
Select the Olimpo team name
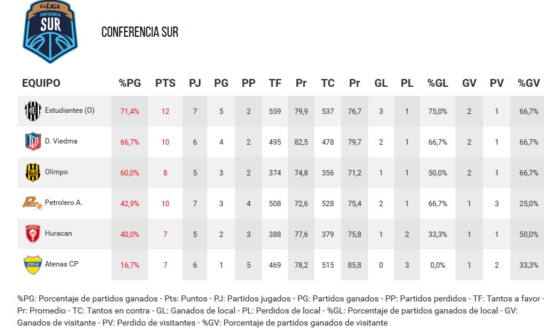coord(56,172)
